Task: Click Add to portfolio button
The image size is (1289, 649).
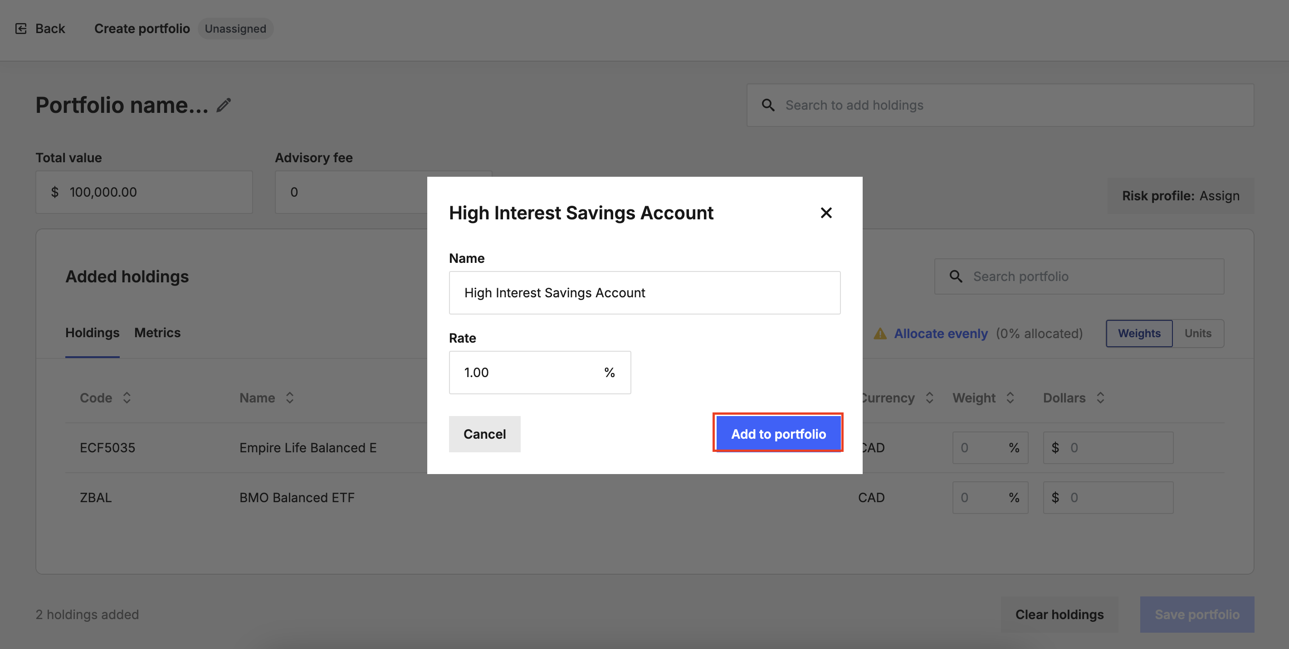Action: tap(778, 434)
